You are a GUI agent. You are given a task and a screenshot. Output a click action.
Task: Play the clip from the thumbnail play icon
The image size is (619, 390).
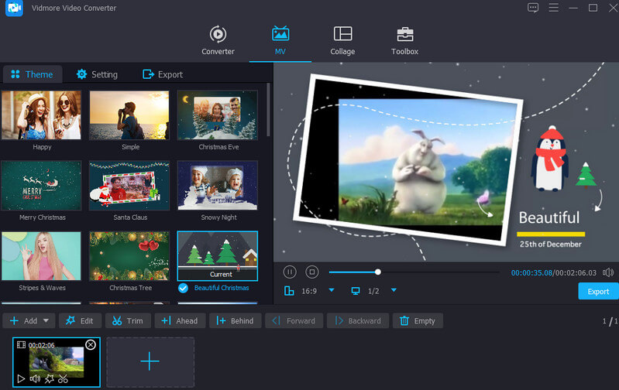21,378
